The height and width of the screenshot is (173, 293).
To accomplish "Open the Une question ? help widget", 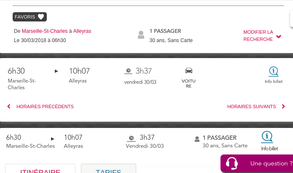I will (x=257, y=163).
